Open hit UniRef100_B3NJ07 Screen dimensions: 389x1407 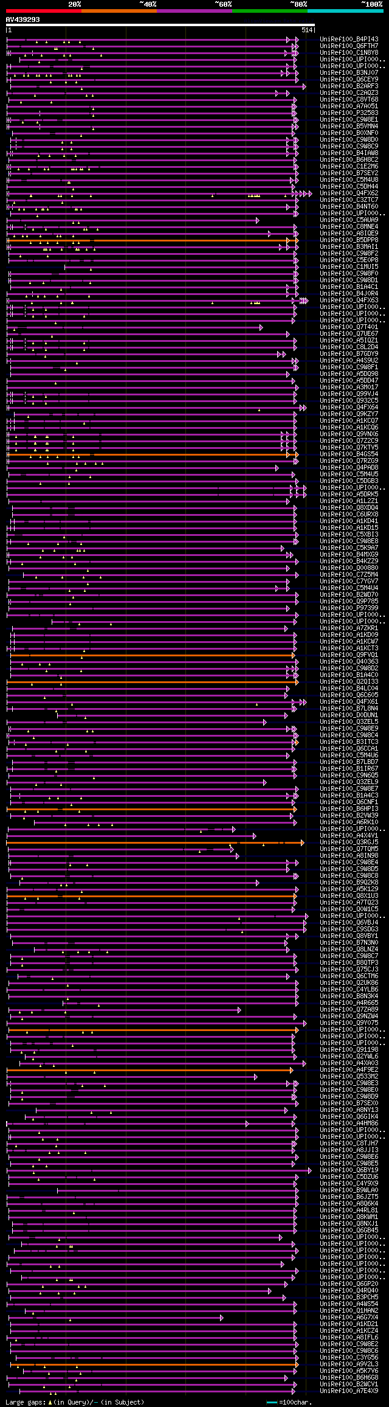click(x=349, y=72)
